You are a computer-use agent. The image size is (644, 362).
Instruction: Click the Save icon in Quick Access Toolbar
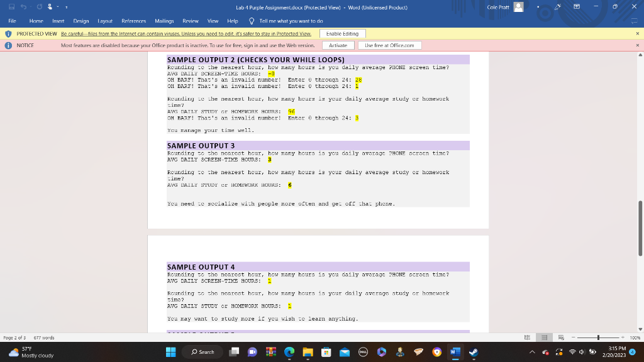(x=11, y=7)
